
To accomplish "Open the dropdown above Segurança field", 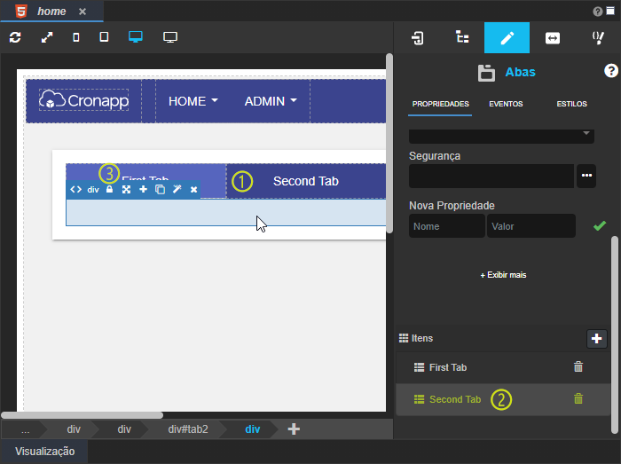I will click(501, 137).
